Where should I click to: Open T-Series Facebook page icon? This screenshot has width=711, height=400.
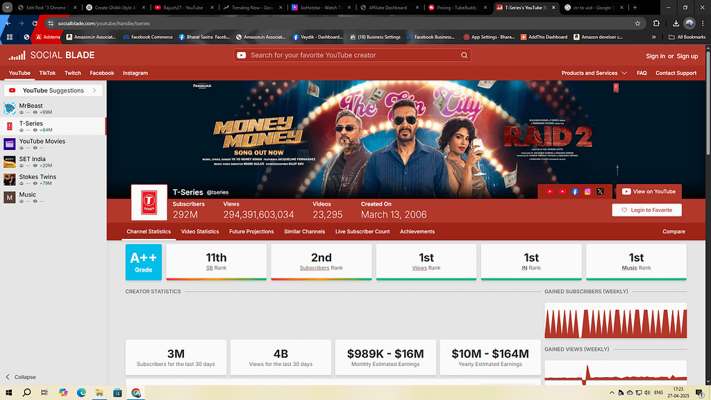pos(575,192)
